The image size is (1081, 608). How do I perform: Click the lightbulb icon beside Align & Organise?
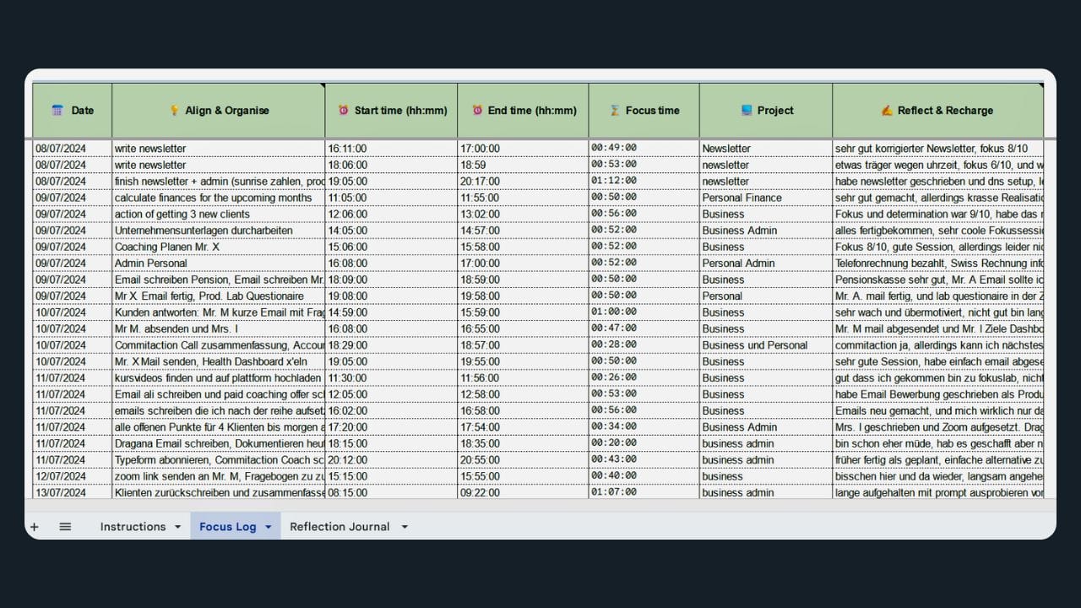coord(174,111)
